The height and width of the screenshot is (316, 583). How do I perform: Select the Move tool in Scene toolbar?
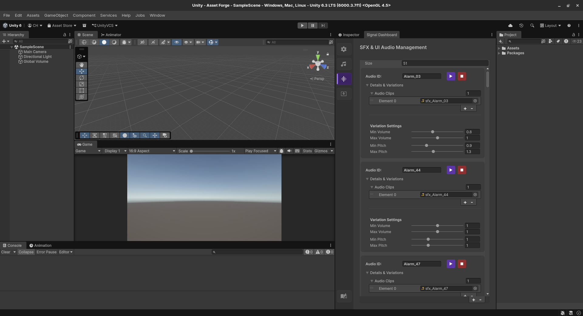[82, 71]
